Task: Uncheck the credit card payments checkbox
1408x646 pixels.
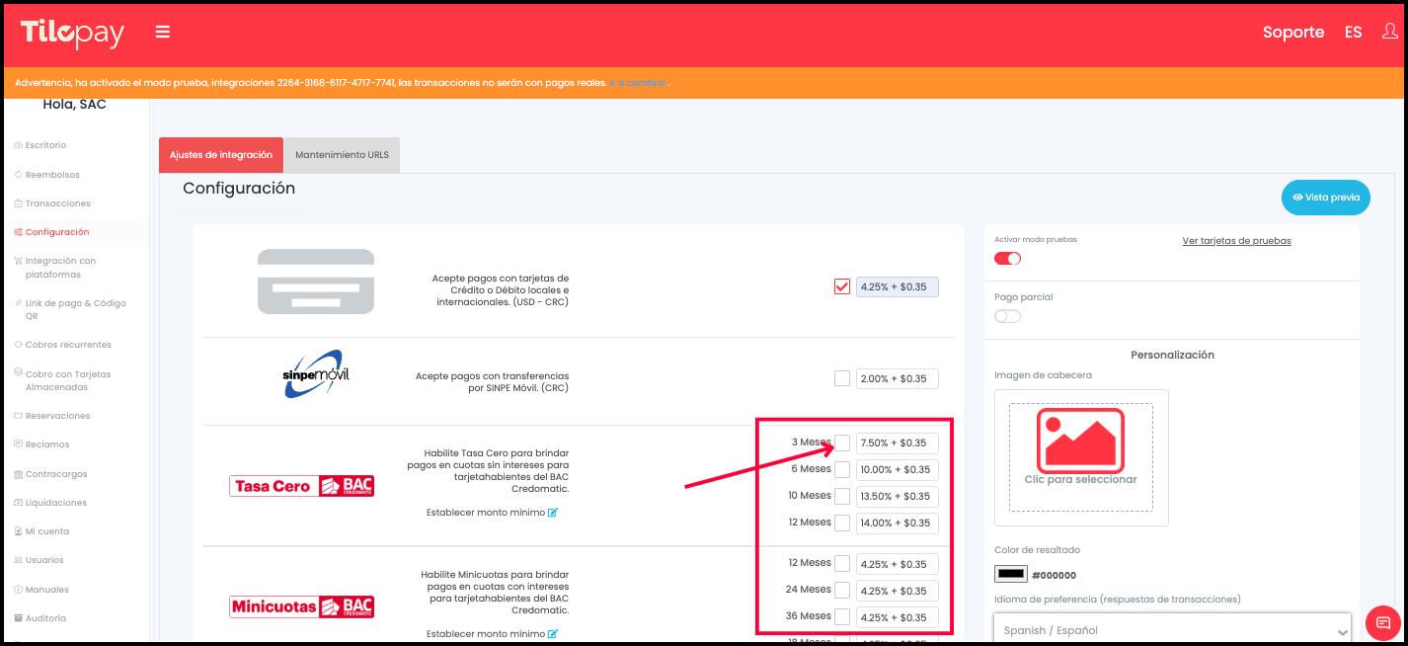Action: pos(841,286)
